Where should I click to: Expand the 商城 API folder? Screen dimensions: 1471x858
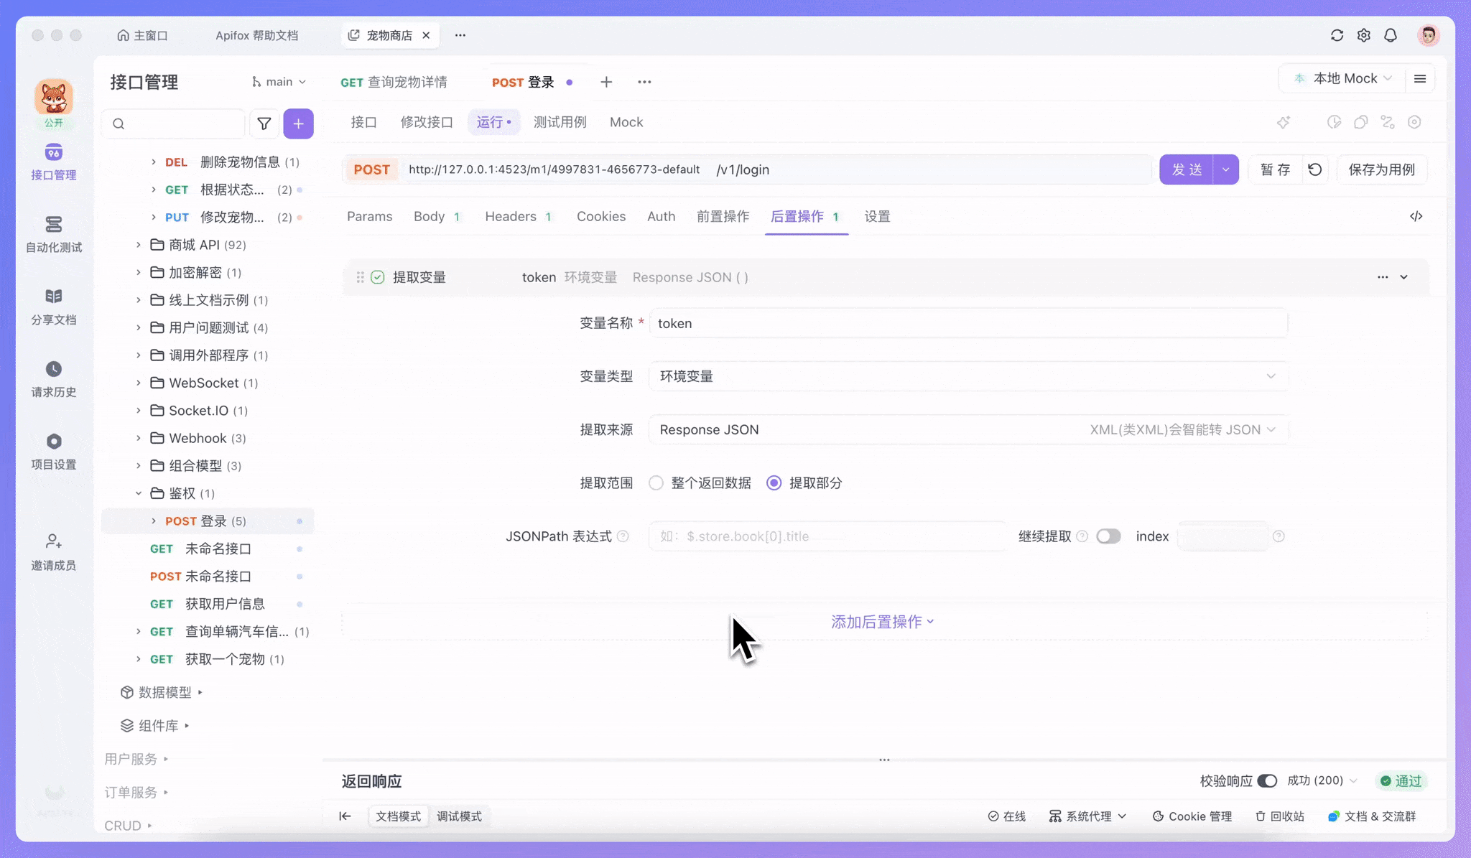139,245
